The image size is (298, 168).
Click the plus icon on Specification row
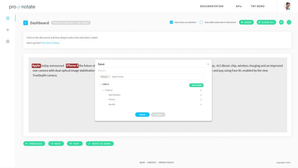(x=201, y=95)
